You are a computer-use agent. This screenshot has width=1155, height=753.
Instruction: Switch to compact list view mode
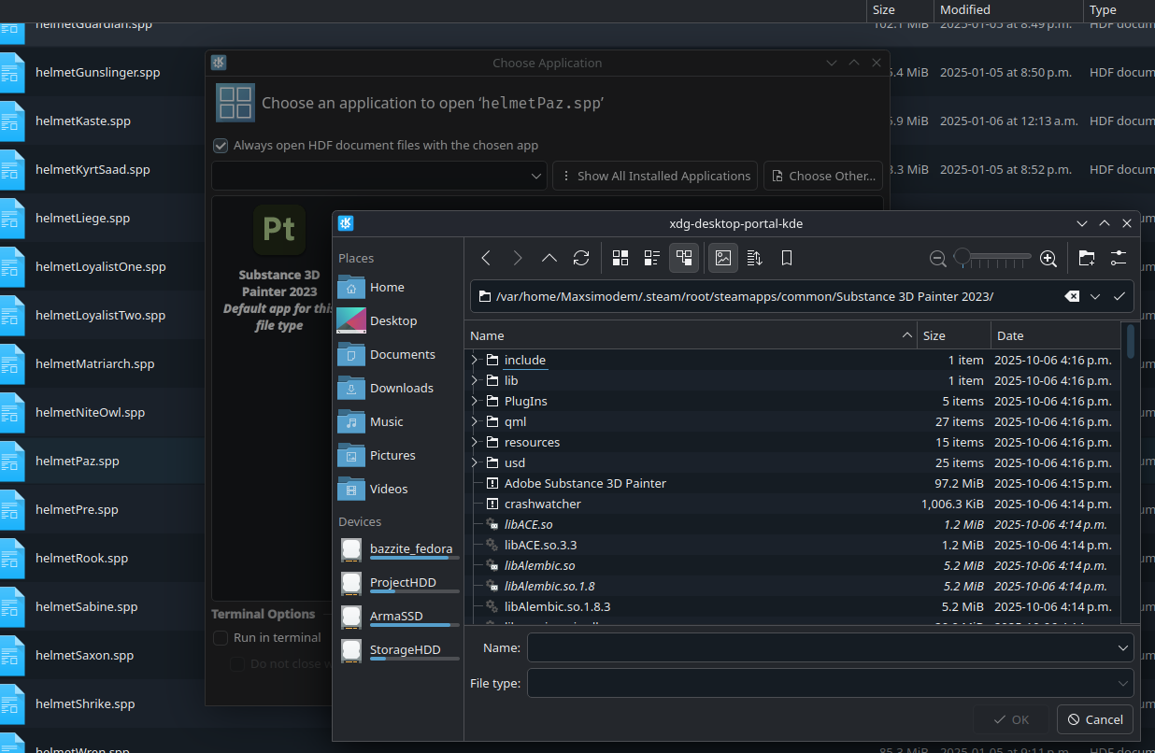point(652,258)
